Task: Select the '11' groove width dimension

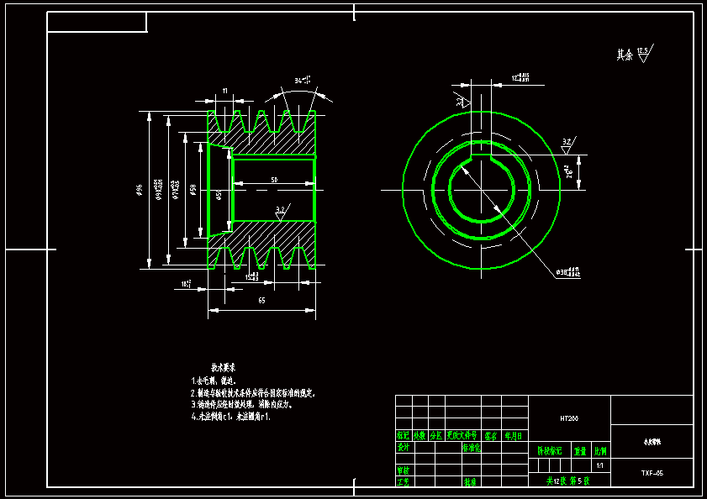Action: [x=225, y=91]
